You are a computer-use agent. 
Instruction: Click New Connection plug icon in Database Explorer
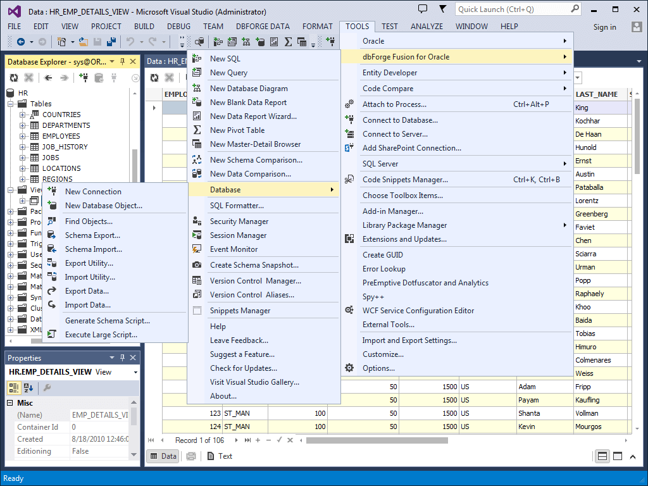point(83,78)
